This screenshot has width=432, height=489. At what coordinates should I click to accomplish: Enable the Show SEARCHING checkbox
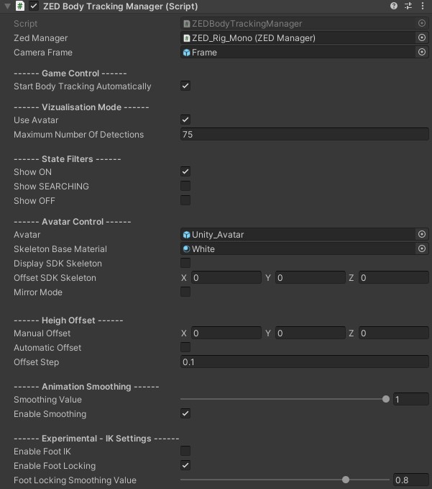point(185,186)
